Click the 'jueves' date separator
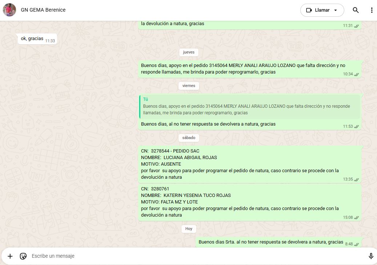The width and height of the screenshot is (377, 265). click(x=189, y=52)
